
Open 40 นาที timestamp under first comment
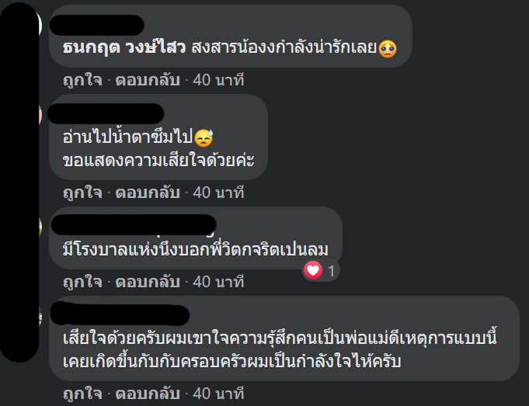[x=218, y=80]
